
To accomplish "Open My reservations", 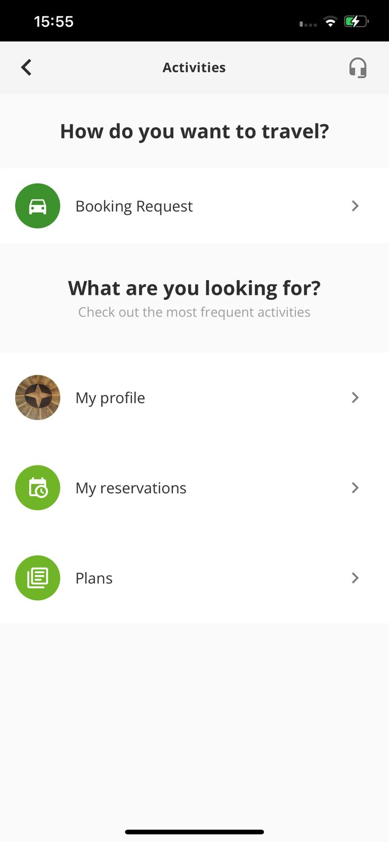I will 131,487.
